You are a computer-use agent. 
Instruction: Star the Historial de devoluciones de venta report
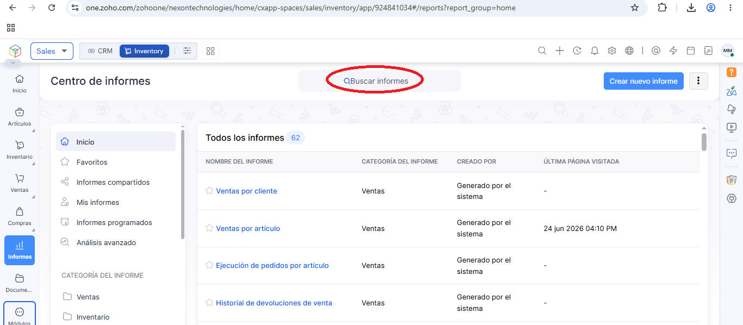click(x=209, y=302)
